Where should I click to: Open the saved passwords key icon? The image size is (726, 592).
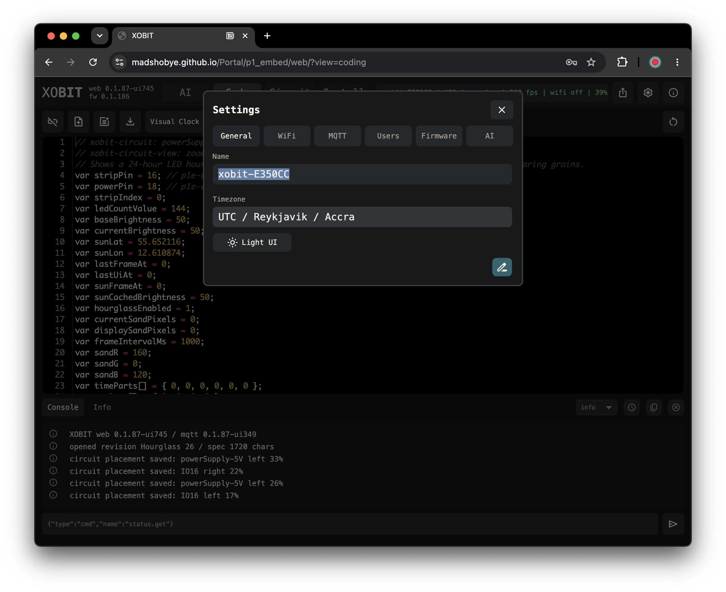571,62
